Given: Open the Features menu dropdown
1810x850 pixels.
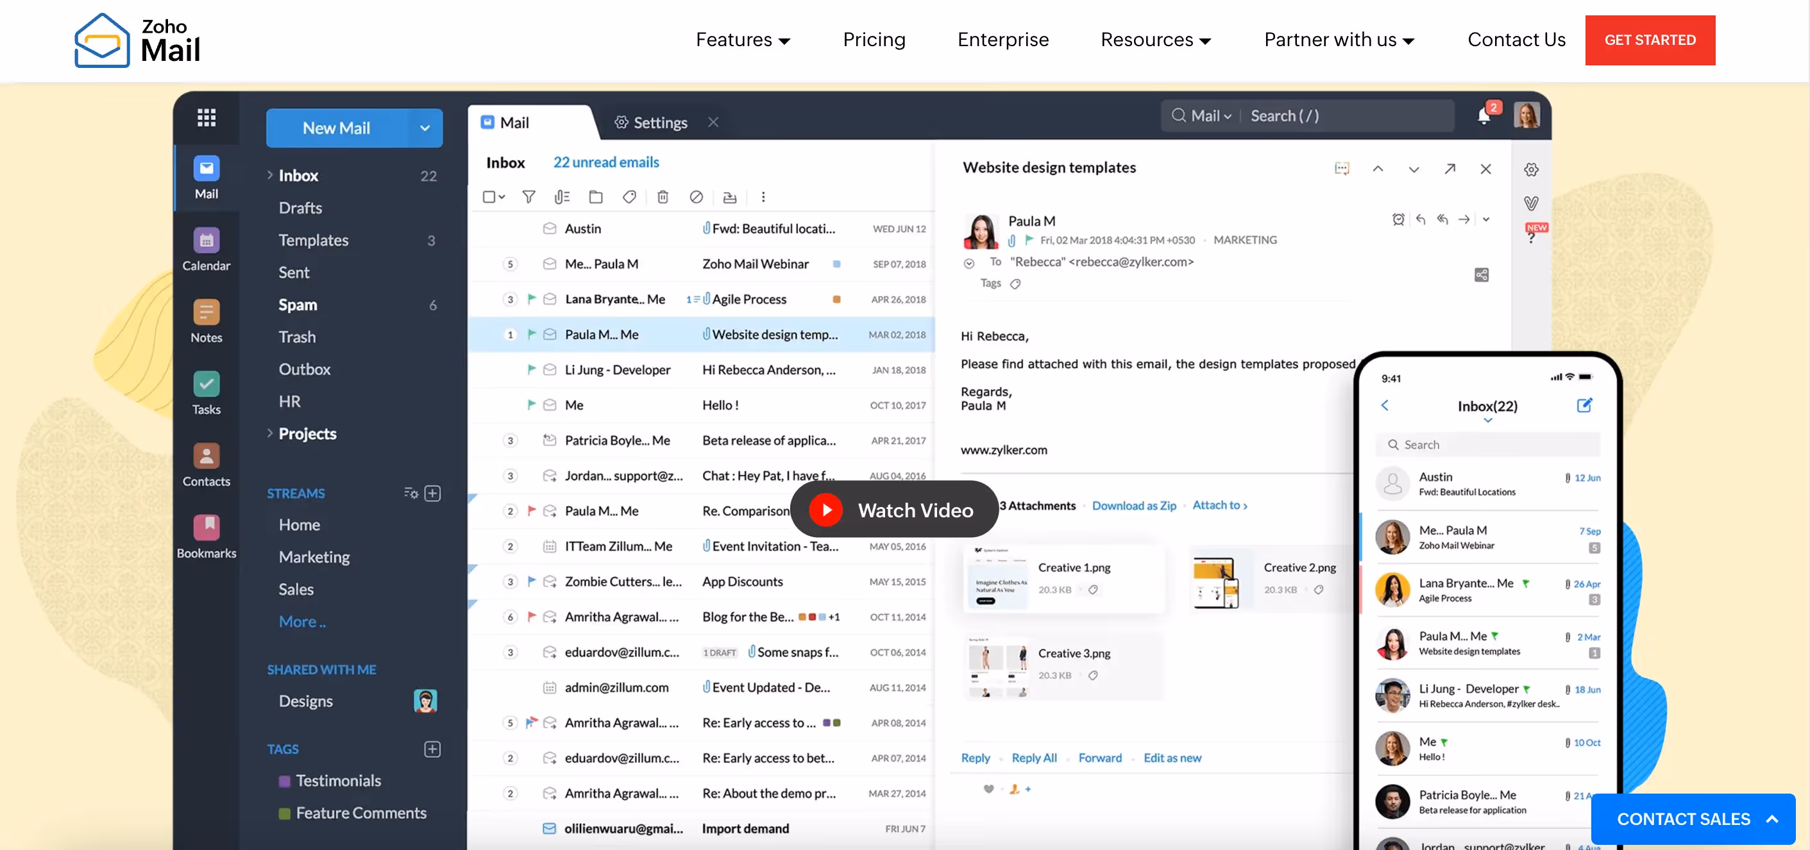Looking at the screenshot, I should [x=742, y=40].
